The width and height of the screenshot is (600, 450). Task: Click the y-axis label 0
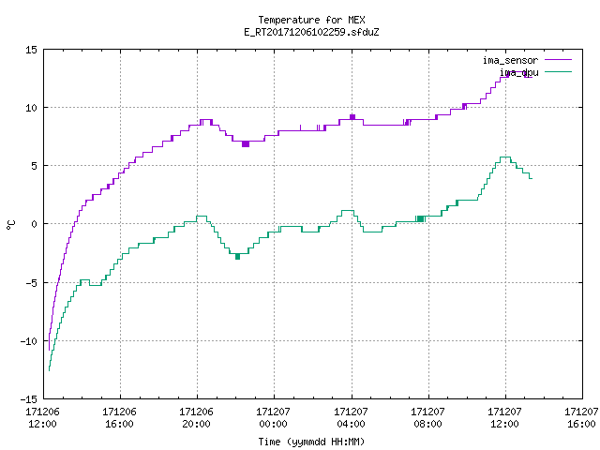[x=35, y=224]
